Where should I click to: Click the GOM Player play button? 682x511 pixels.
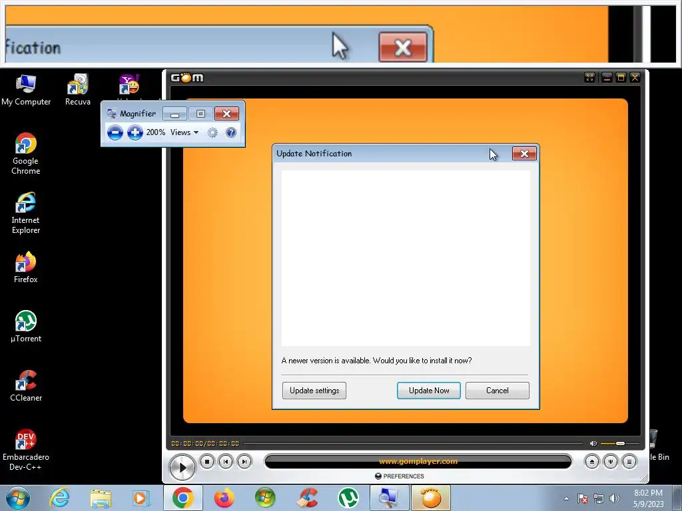pyautogui.click(x=182, y=468)
